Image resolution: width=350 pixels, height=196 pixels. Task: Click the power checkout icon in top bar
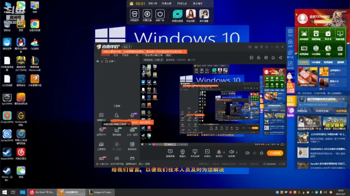(160, 14)
